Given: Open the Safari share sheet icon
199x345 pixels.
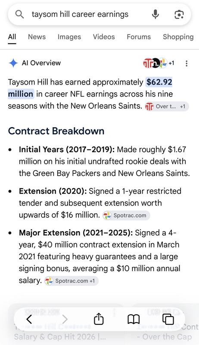Looking at the screenshot, I should [x=99, y=319].
